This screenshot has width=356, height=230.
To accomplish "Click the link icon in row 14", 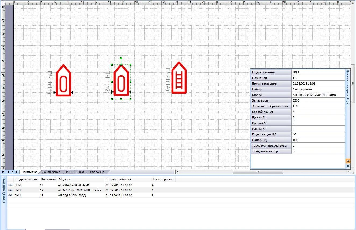I will [10, 195].
